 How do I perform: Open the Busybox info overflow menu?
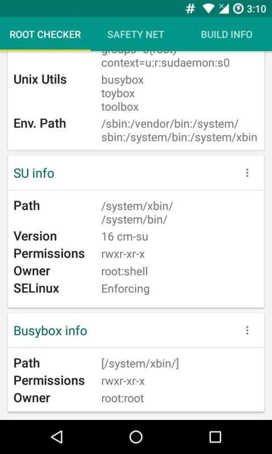(247, 330)
